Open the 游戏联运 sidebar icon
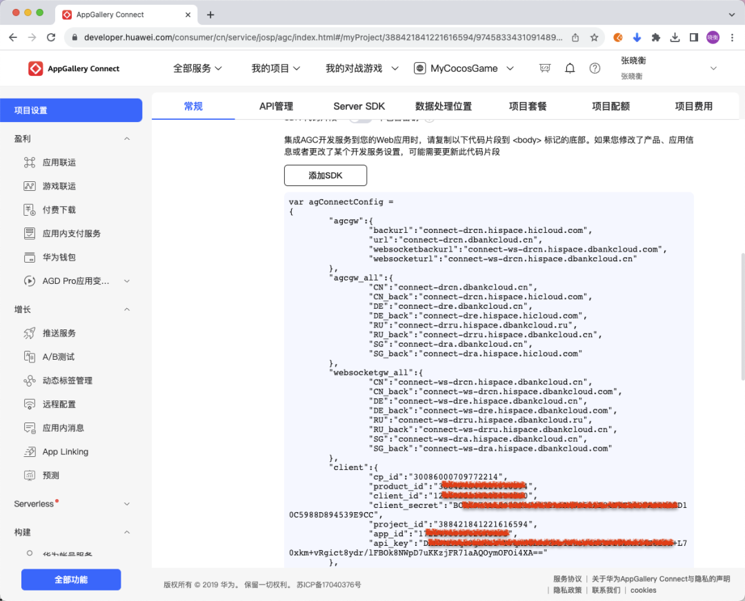Image resolution: width=745 pixels, height=601 pixels. 30,186
